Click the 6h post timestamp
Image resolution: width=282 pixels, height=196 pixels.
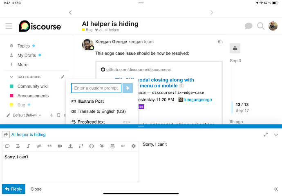(220, 42)
